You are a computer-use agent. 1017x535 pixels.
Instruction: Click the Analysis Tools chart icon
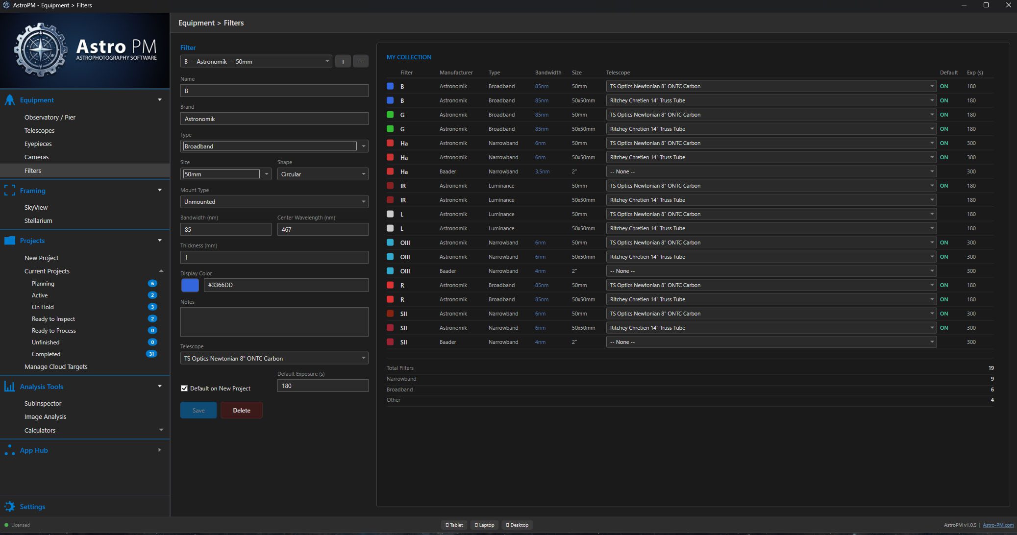pyautogui.click(x=10, y=387)
